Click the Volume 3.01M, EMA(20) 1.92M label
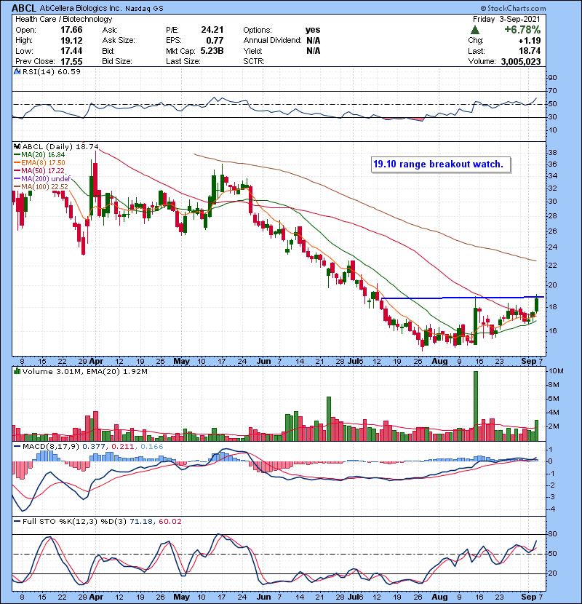 click(x=84, y=371)
